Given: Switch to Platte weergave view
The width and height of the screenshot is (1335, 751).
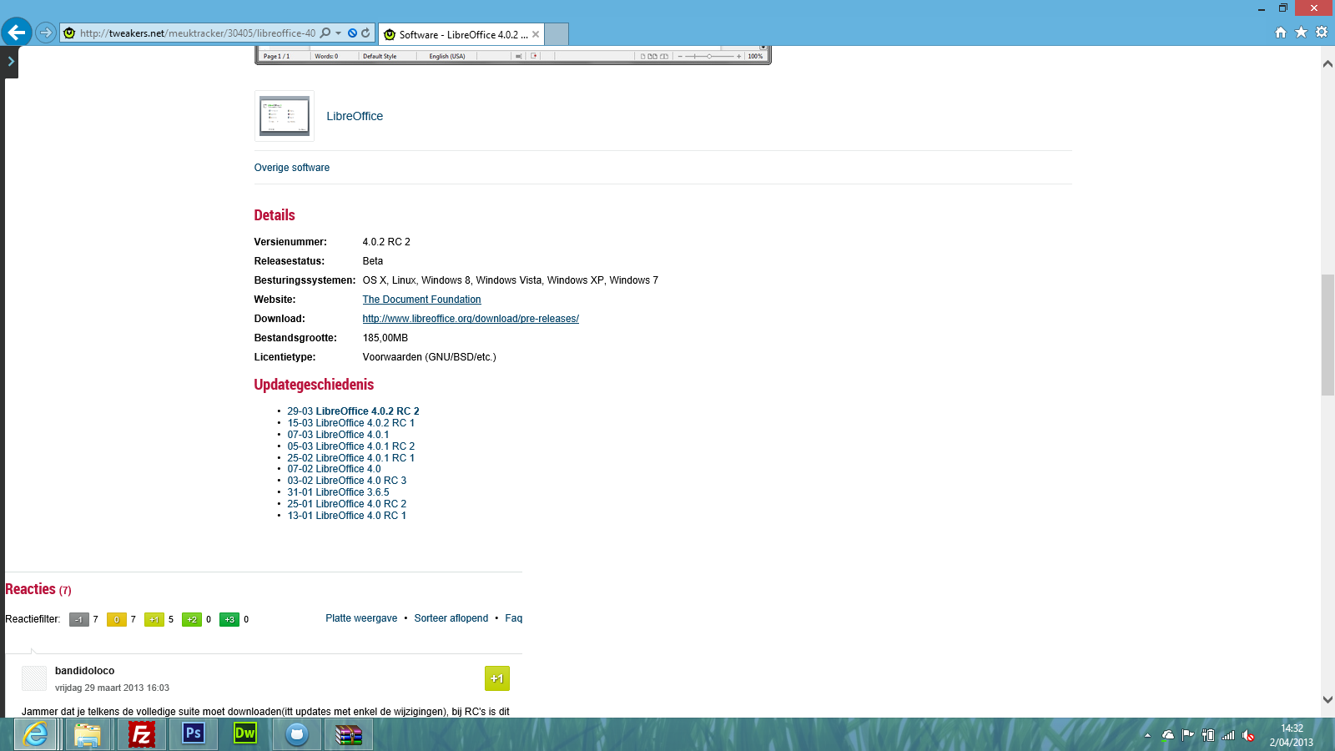Looking at the screenshot, I should pyautogui.click(x=361, y=618).
